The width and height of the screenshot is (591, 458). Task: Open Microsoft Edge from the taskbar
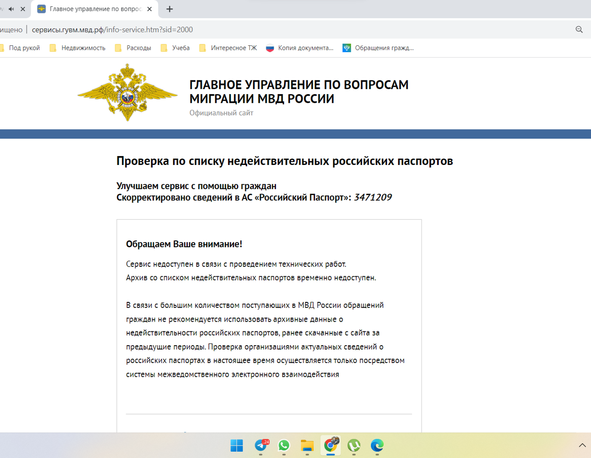pos(377,446)
